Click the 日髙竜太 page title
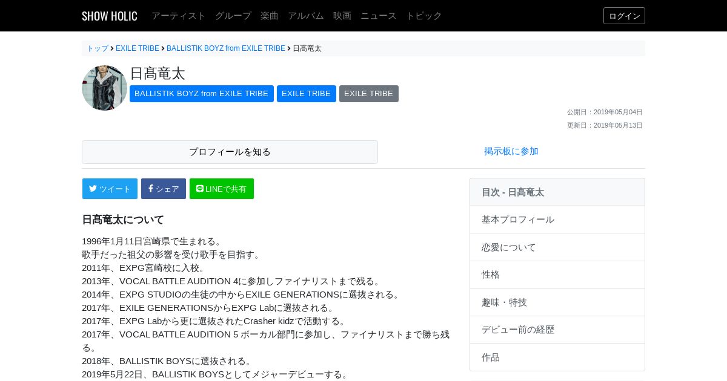The width and height of the screenshot is (727, 381). [158, 73]
